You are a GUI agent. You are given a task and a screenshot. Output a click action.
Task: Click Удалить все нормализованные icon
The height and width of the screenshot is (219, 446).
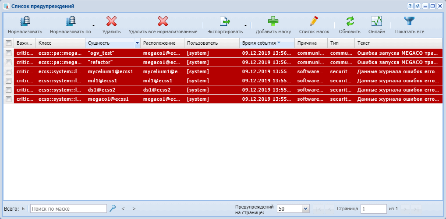pyautogui.click(x=163, y=21)
